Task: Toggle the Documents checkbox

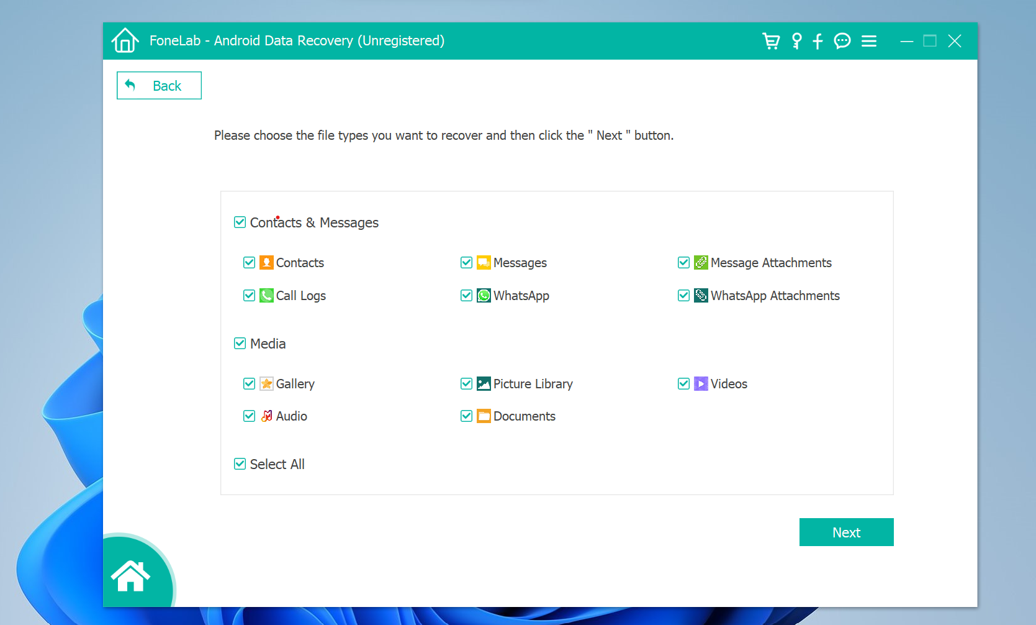Action: click(466, 416)
